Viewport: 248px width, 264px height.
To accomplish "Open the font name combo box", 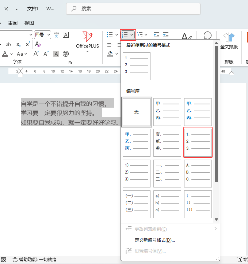I will pos(16,35).
